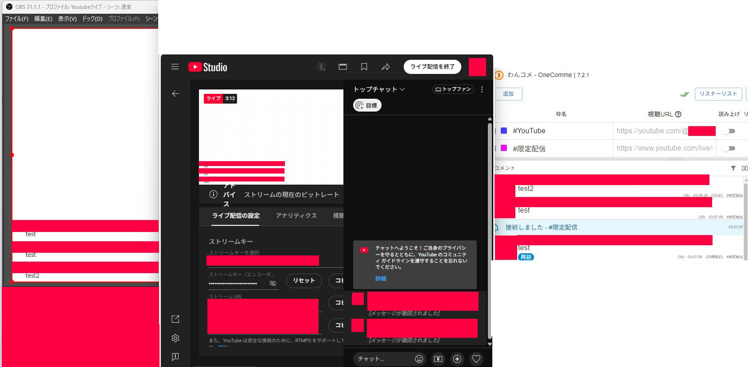Click the Super Chat yen icon

click(x=438, y=359)
